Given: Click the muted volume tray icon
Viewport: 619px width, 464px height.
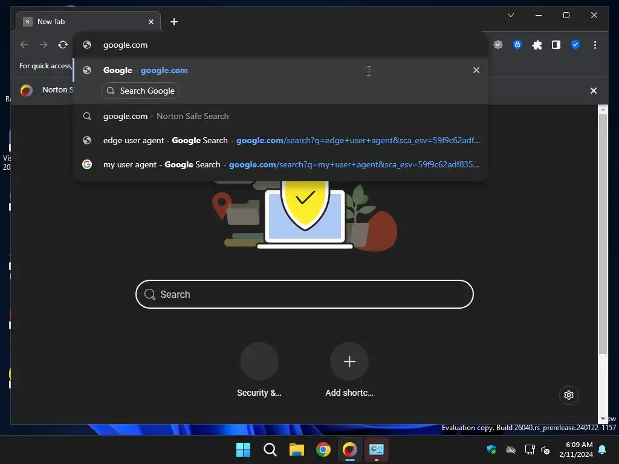Looking at the screenshot, I should point(545,449).
